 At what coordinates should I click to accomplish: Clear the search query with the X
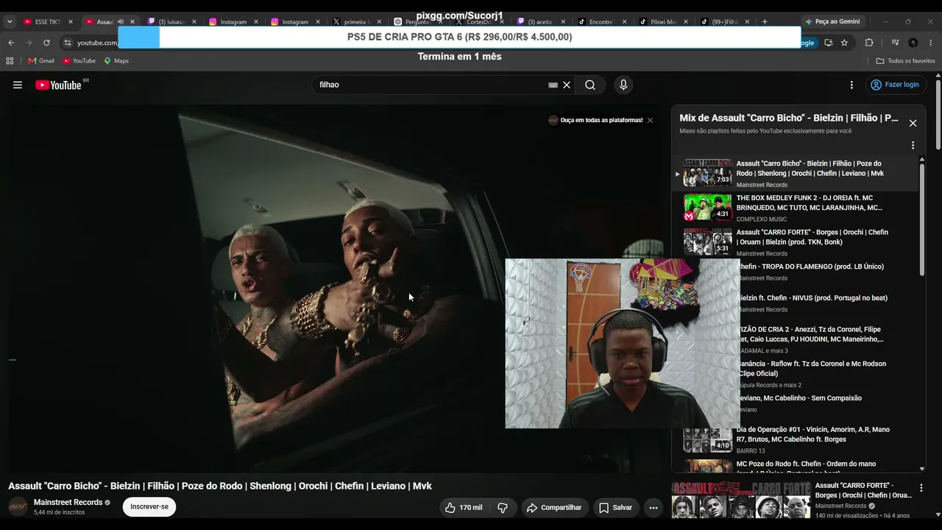567,85
